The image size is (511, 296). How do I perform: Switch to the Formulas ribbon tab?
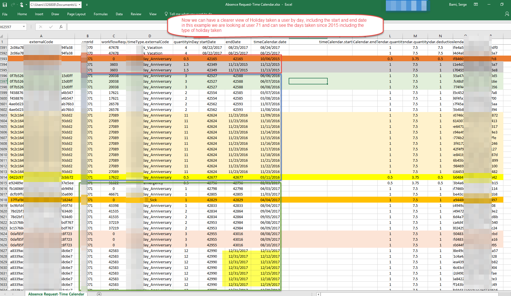(x=101, y=14)
